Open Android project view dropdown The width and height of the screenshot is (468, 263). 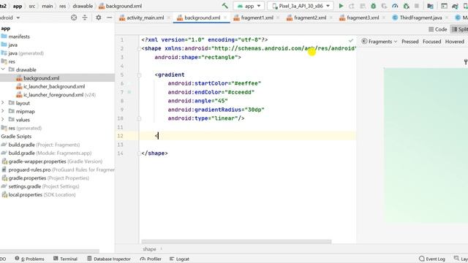point(10,18)
